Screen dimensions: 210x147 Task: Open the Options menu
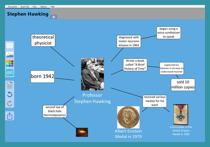(44, 6)
